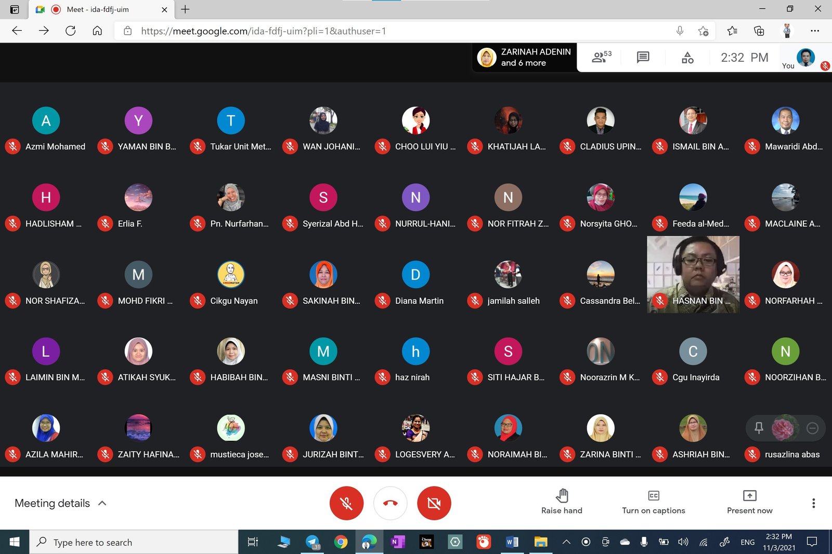Screen dimensions: 832x554
Task: Click the muted mic icon beside Diana Martin
Action: click(383, 301)
